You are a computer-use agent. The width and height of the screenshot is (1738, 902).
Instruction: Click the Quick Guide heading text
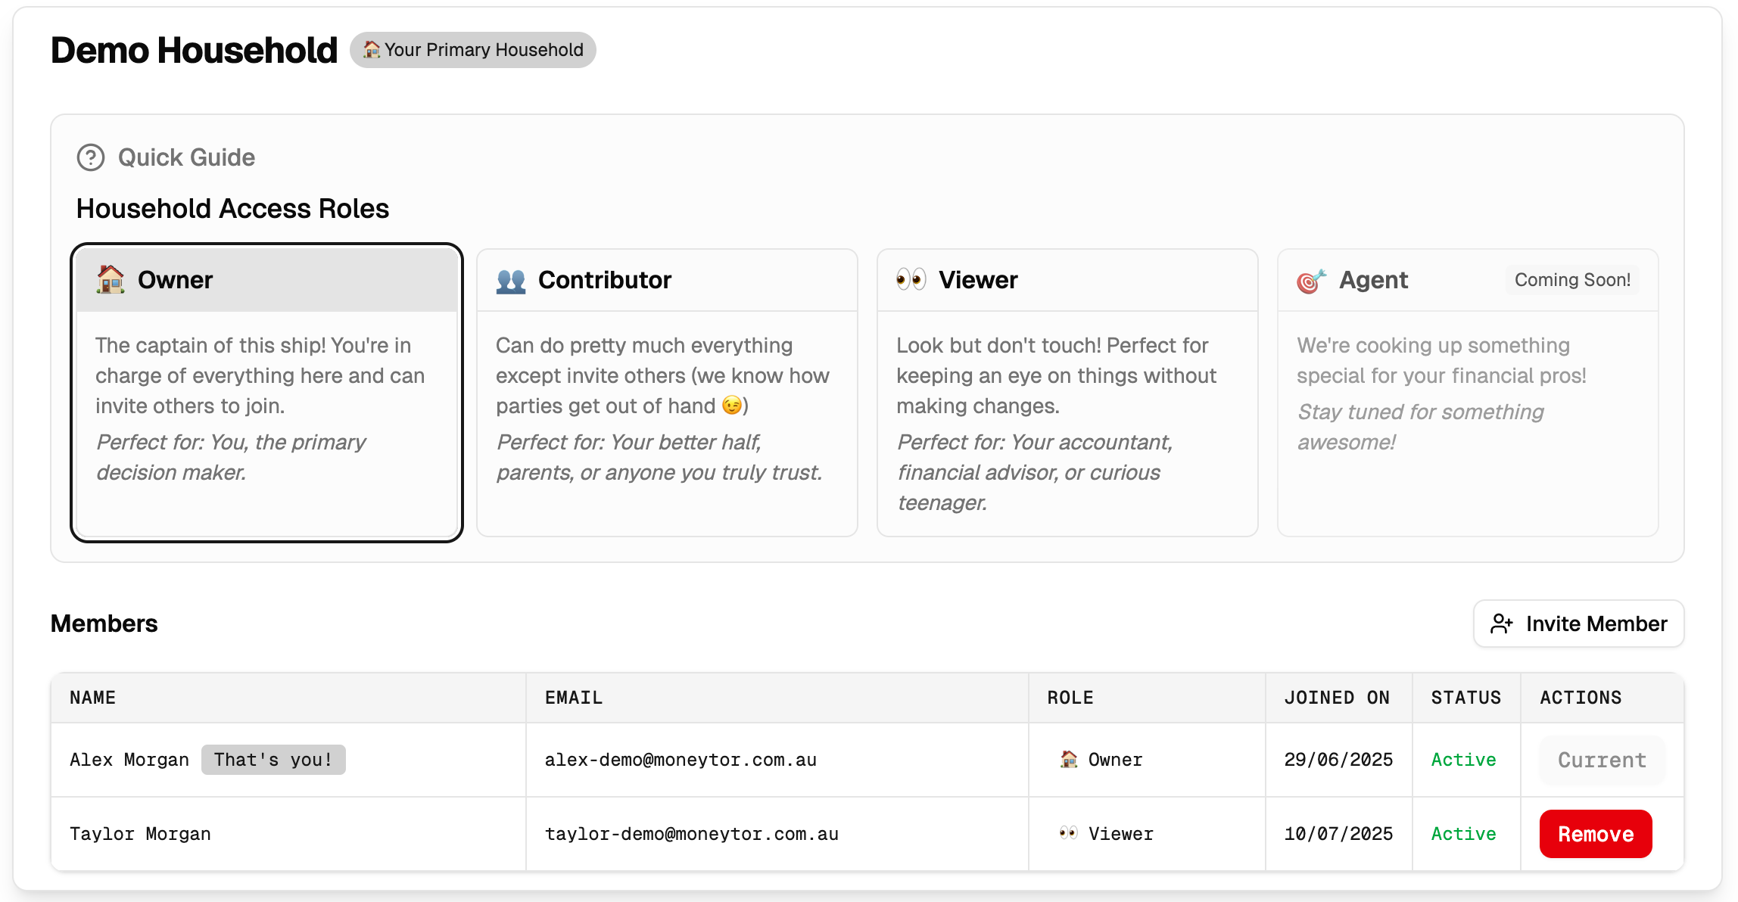click(x=186, y=157)
